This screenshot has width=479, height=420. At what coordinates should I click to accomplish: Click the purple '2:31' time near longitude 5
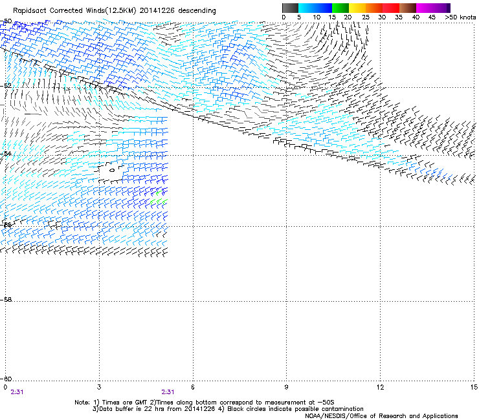click(168, 392)
